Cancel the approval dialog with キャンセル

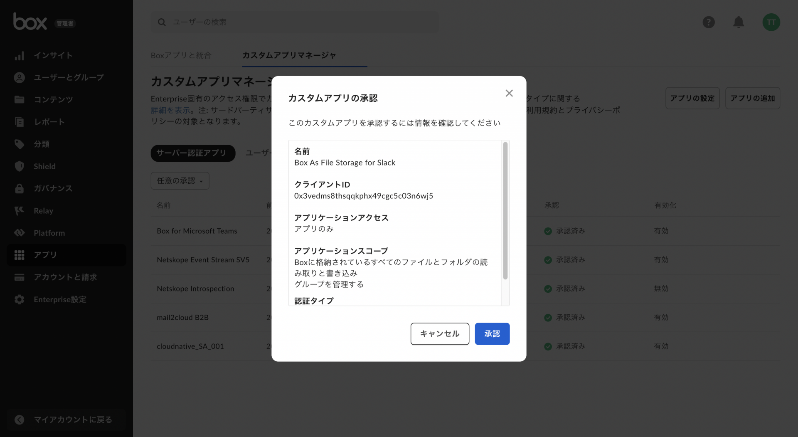439,333
